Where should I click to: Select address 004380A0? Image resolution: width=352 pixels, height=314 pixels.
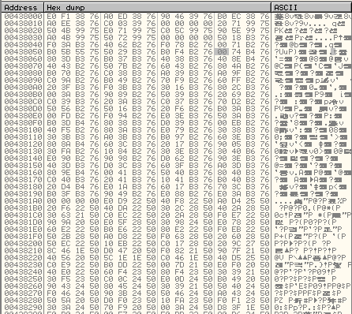tap(23, 88)
